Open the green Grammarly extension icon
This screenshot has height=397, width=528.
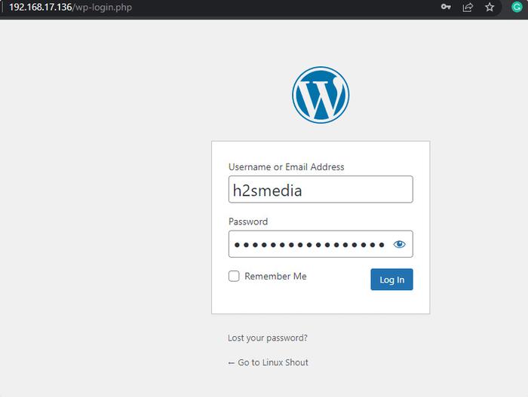click(x=512, y=7)
